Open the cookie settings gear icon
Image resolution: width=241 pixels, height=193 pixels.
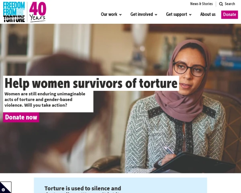pyautogui.click(x=3, y=190)
